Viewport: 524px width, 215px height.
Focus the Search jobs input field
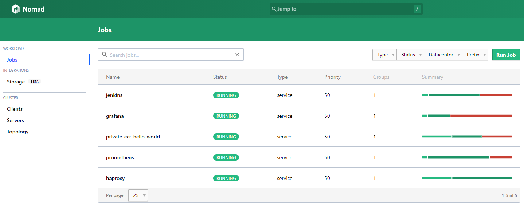click(x=171, y=55)
